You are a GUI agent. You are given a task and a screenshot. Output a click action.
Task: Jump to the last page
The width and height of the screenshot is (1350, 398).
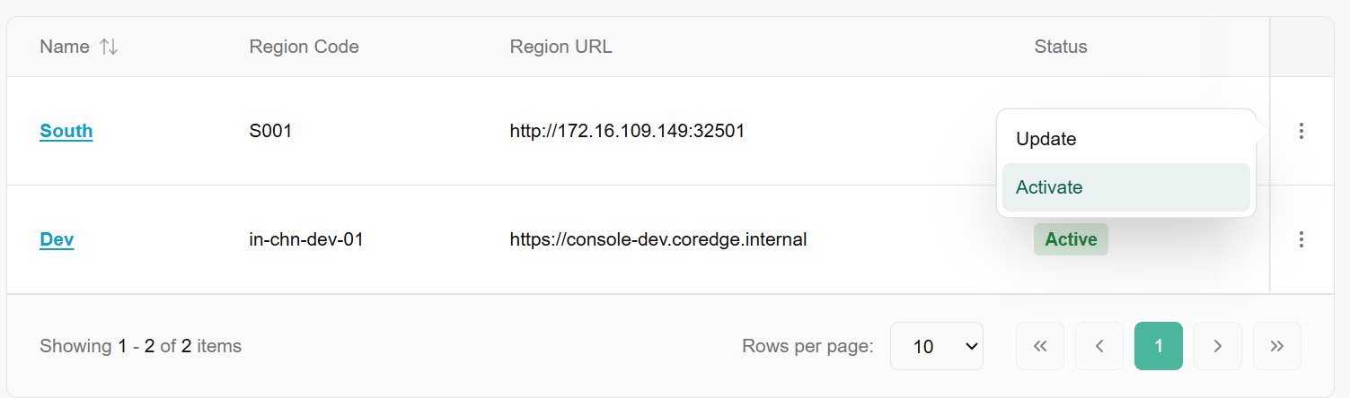[1277, 346]
